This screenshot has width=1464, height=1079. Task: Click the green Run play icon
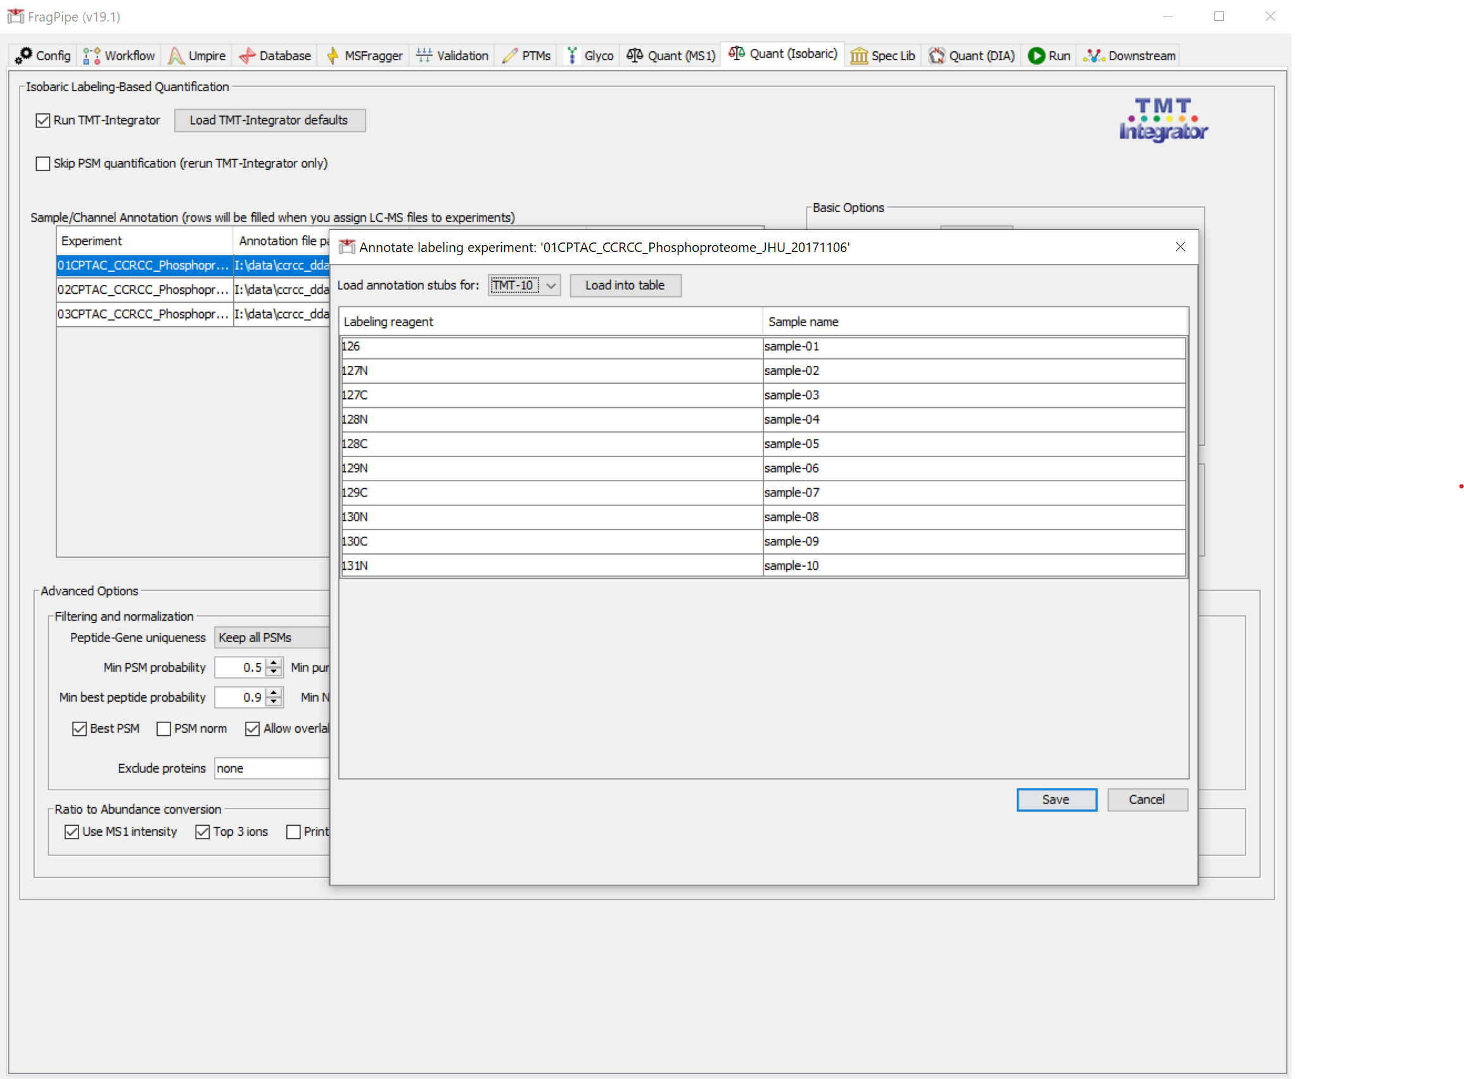[x=1036, y=56]
